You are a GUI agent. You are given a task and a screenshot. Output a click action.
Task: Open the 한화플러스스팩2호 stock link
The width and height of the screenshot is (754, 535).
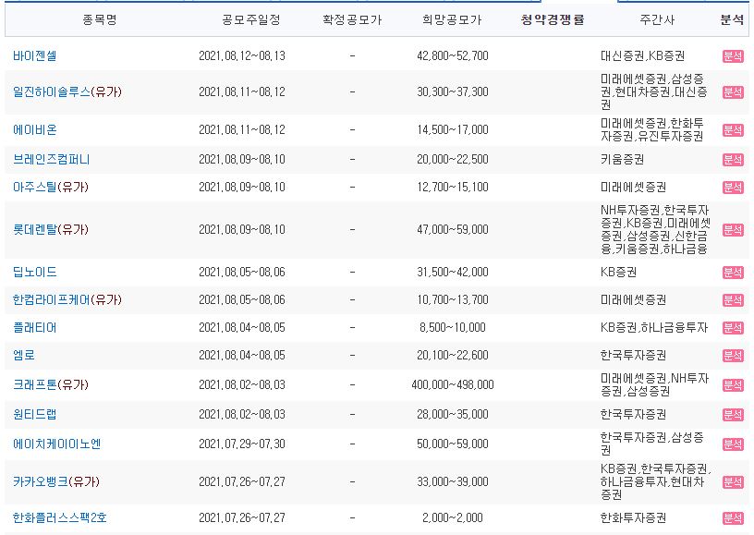tap(60, 517)
